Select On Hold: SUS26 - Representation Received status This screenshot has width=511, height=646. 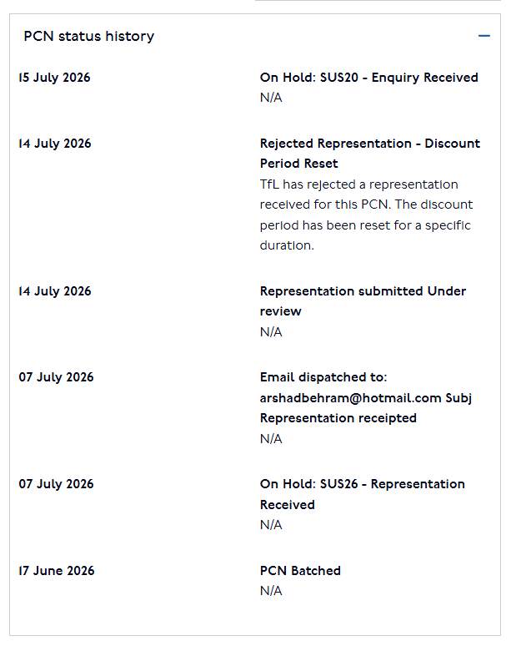tap(362, 494)
